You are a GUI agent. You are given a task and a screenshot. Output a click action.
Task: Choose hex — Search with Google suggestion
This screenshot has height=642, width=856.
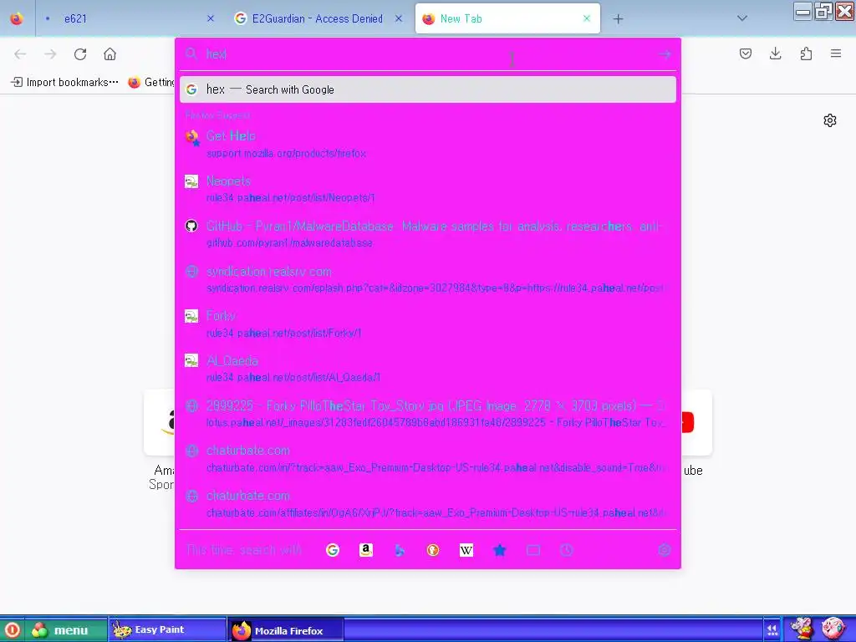(428, 89)
